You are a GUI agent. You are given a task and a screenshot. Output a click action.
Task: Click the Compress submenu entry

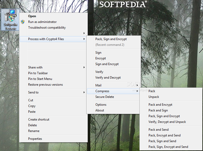click(113, 91)
